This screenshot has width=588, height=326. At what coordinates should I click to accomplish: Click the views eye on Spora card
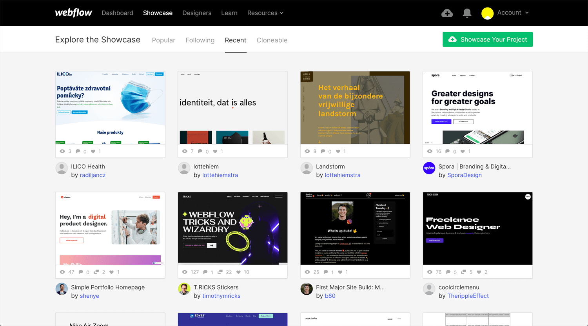430,151
